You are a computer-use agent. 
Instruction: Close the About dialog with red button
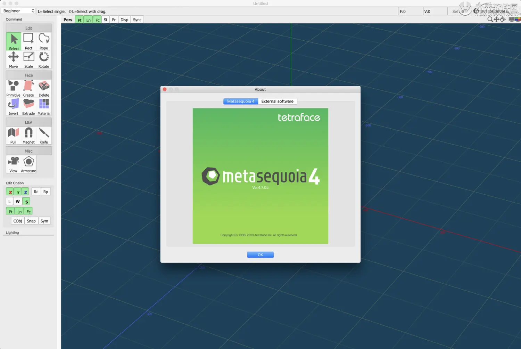point(165,89)
